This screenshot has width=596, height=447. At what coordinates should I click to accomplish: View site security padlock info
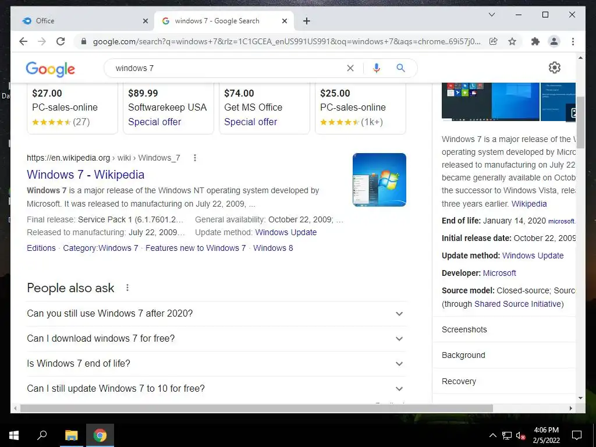tap(84, 41)
